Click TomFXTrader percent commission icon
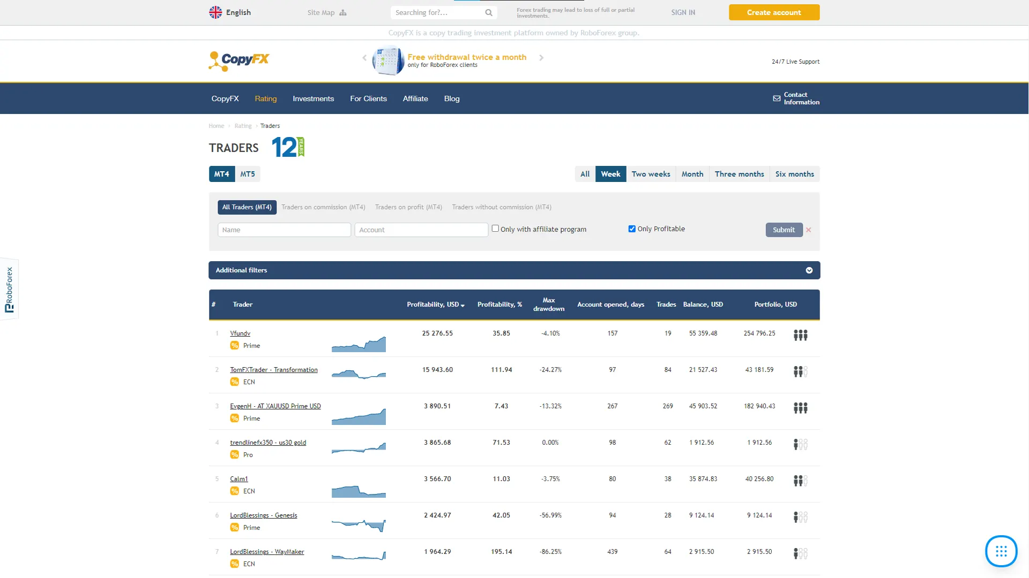1029x578 pixels. [235, 382]
